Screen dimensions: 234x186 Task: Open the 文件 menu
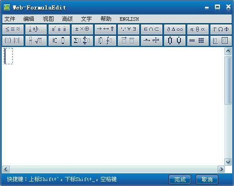[10, 19]
